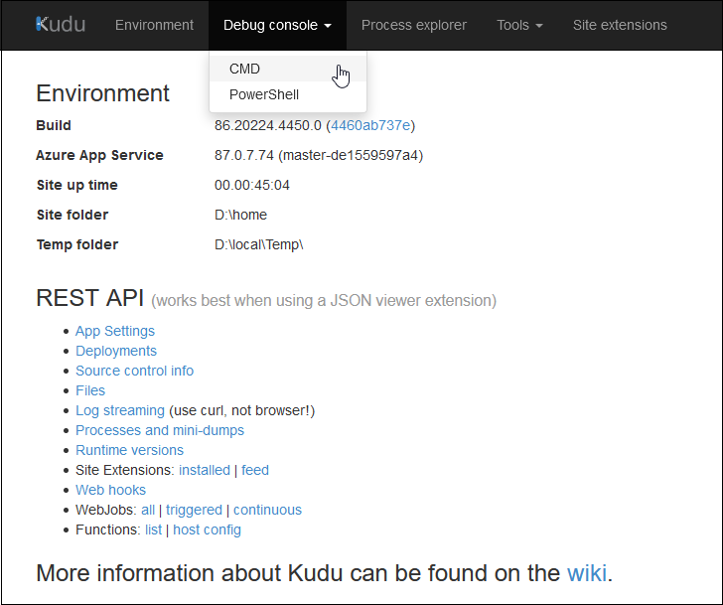Open the App Settings API link
This screenshot has width=723, height=605.
click(115, 331)
